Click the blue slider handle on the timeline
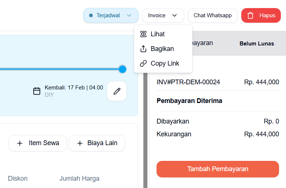Viewport: 286px width, 188px height. tap(122, 69)
